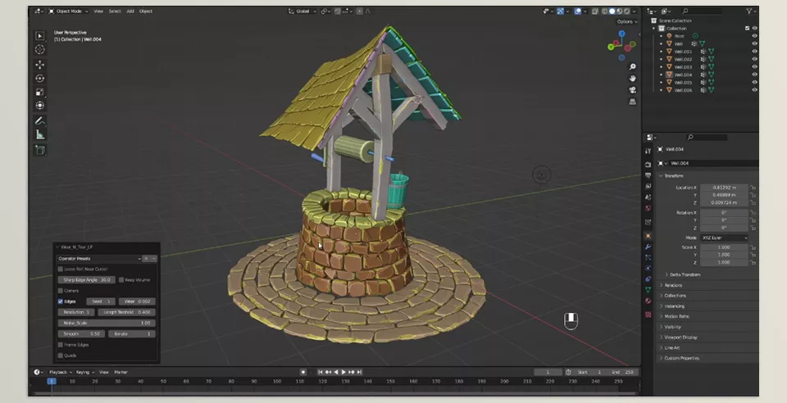The image size is (787, 403).
Task: Select the Rotate tool
Action: pos(39,78)
